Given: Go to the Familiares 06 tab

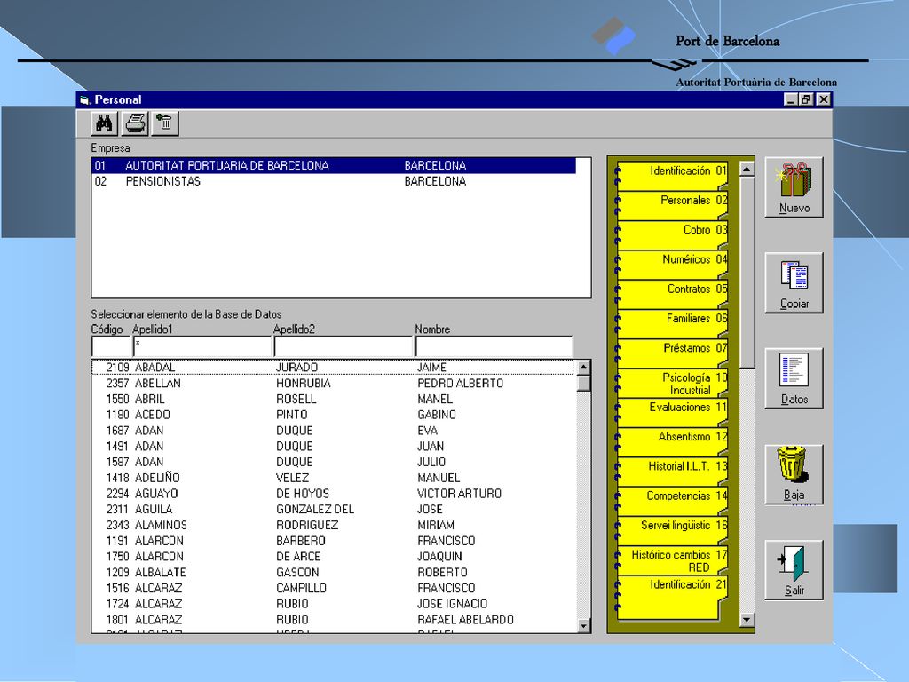Looking at the screenshot, I should coord(673,321).
